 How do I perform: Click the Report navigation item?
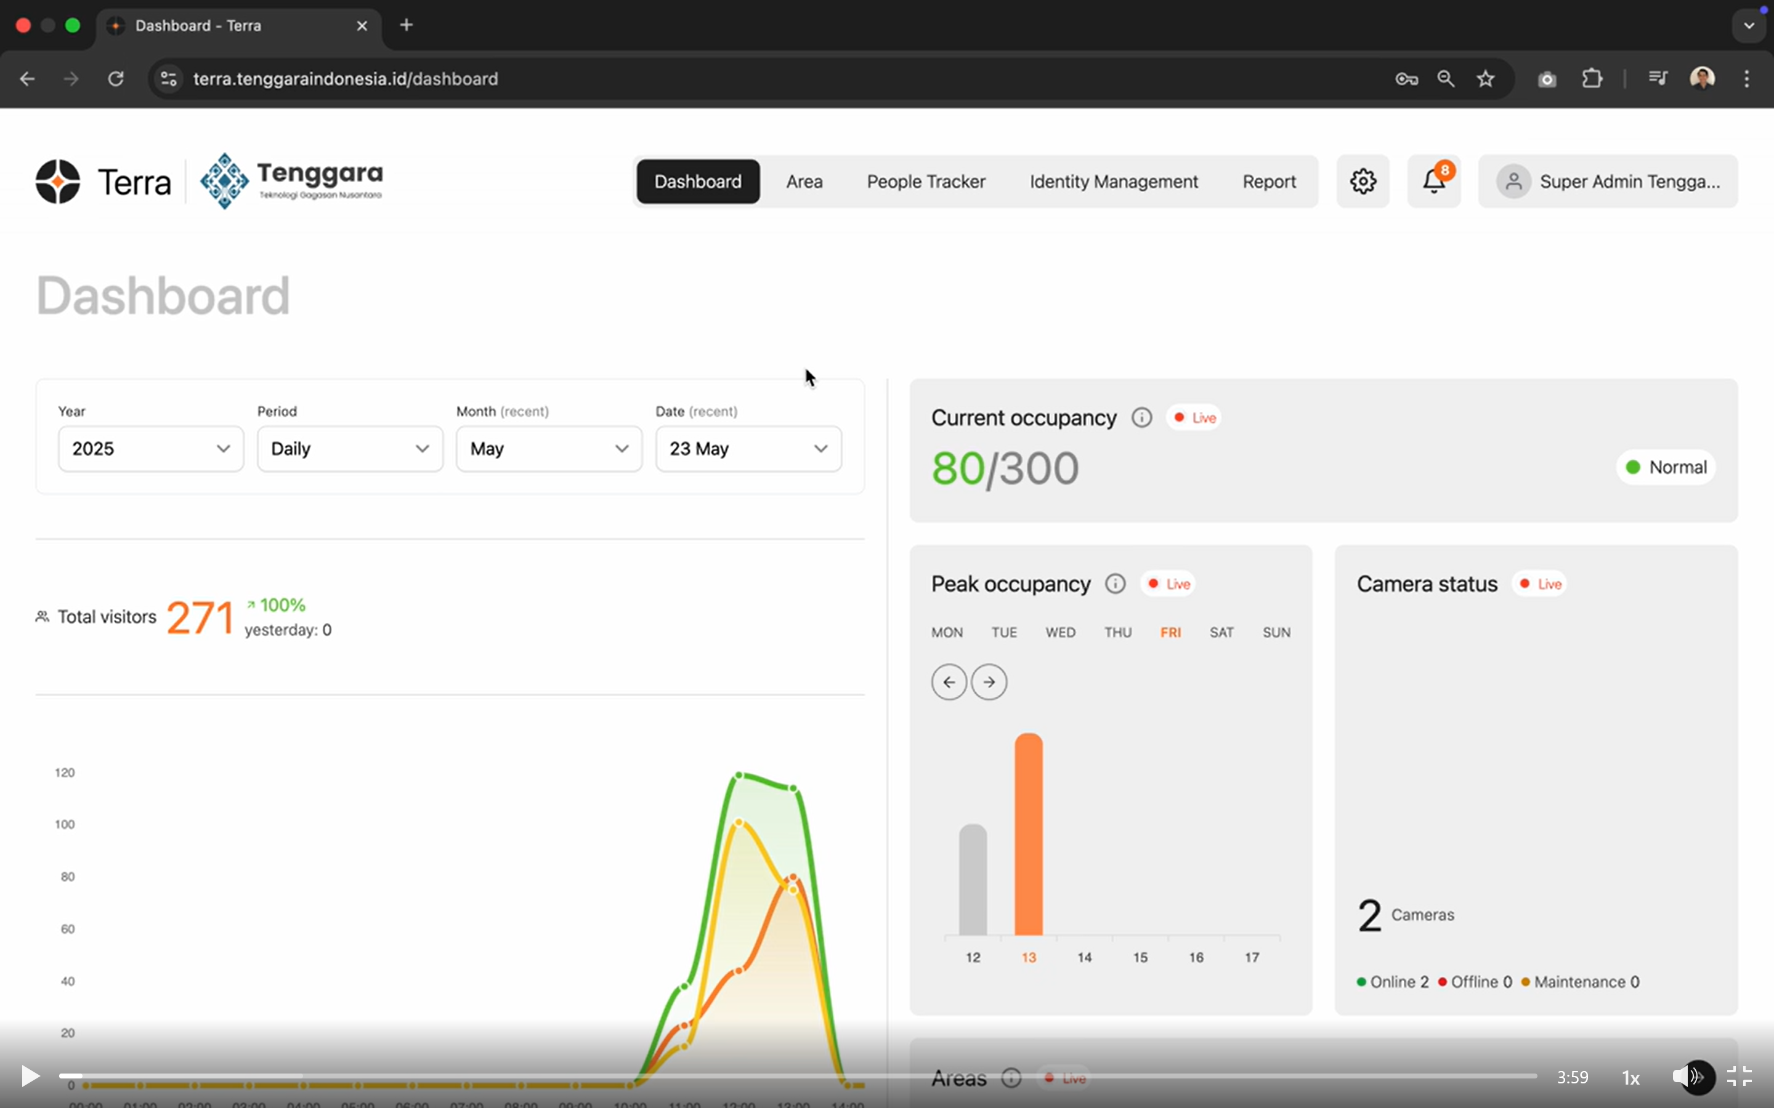point(1269,181)
